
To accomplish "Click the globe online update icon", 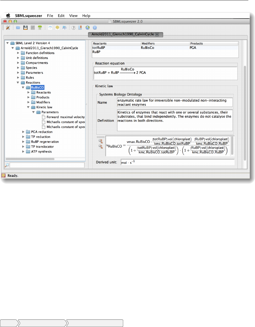I will 88,28.
